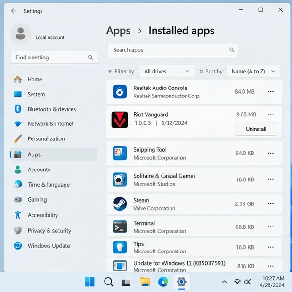
Task: Launch Microsoft Edge from the taskbar
Action: coord(163,282)
